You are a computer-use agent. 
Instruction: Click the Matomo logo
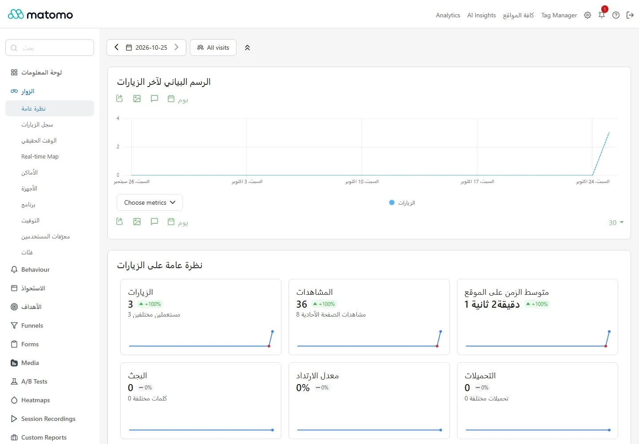click(40, 15)
